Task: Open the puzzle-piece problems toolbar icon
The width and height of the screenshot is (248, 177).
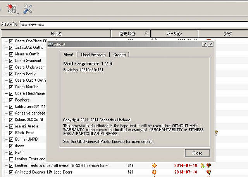Action: (x=12, y=9)
